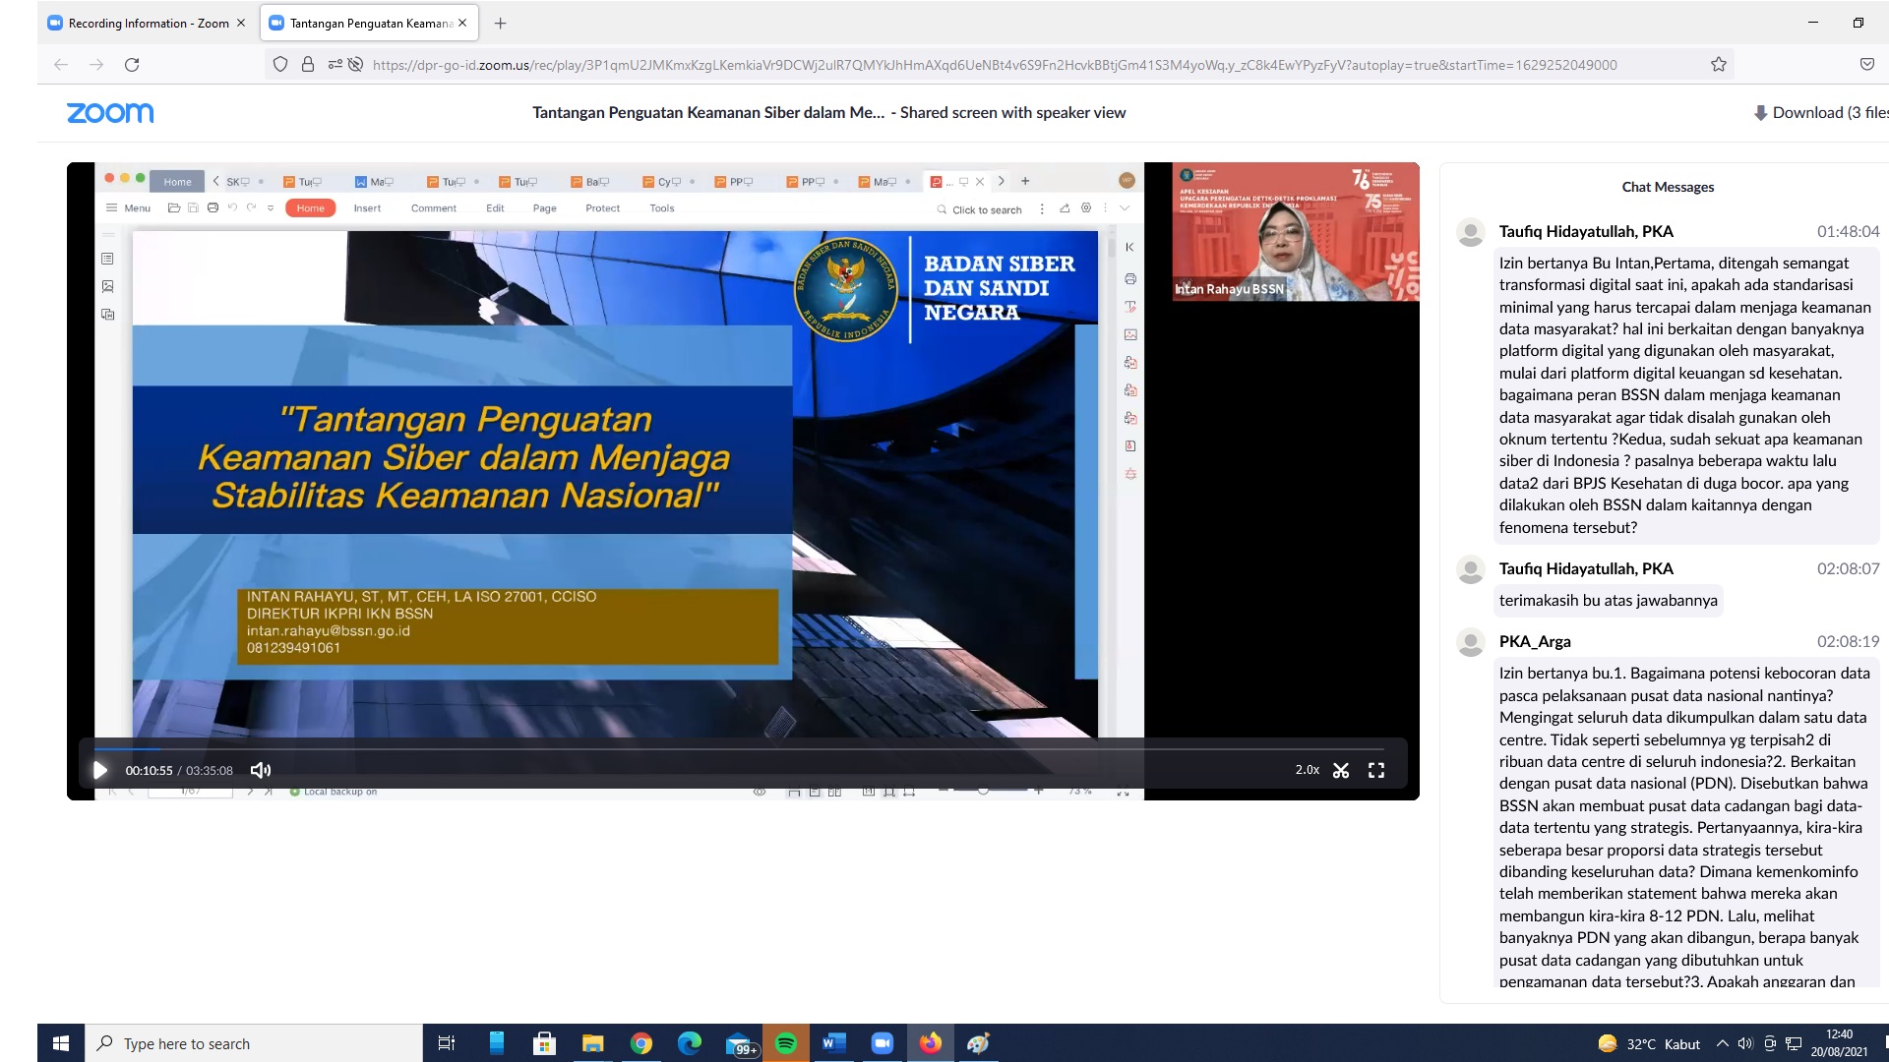This screenshot has height=1062, width=1889.
Task: Open the viewer settings gear icon
Action: click(1086, 208)
